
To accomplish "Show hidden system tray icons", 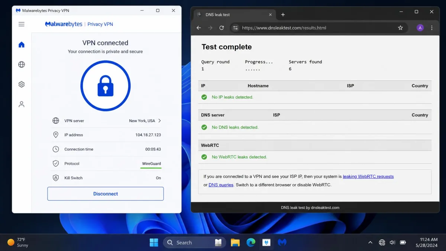I will click(x=370, y=242).
